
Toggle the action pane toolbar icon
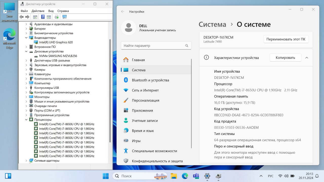tap(49, 17)
